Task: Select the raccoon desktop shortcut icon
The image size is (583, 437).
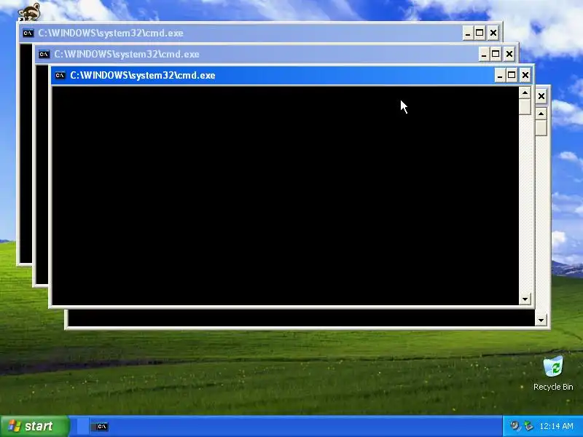Action: (29, 12)
